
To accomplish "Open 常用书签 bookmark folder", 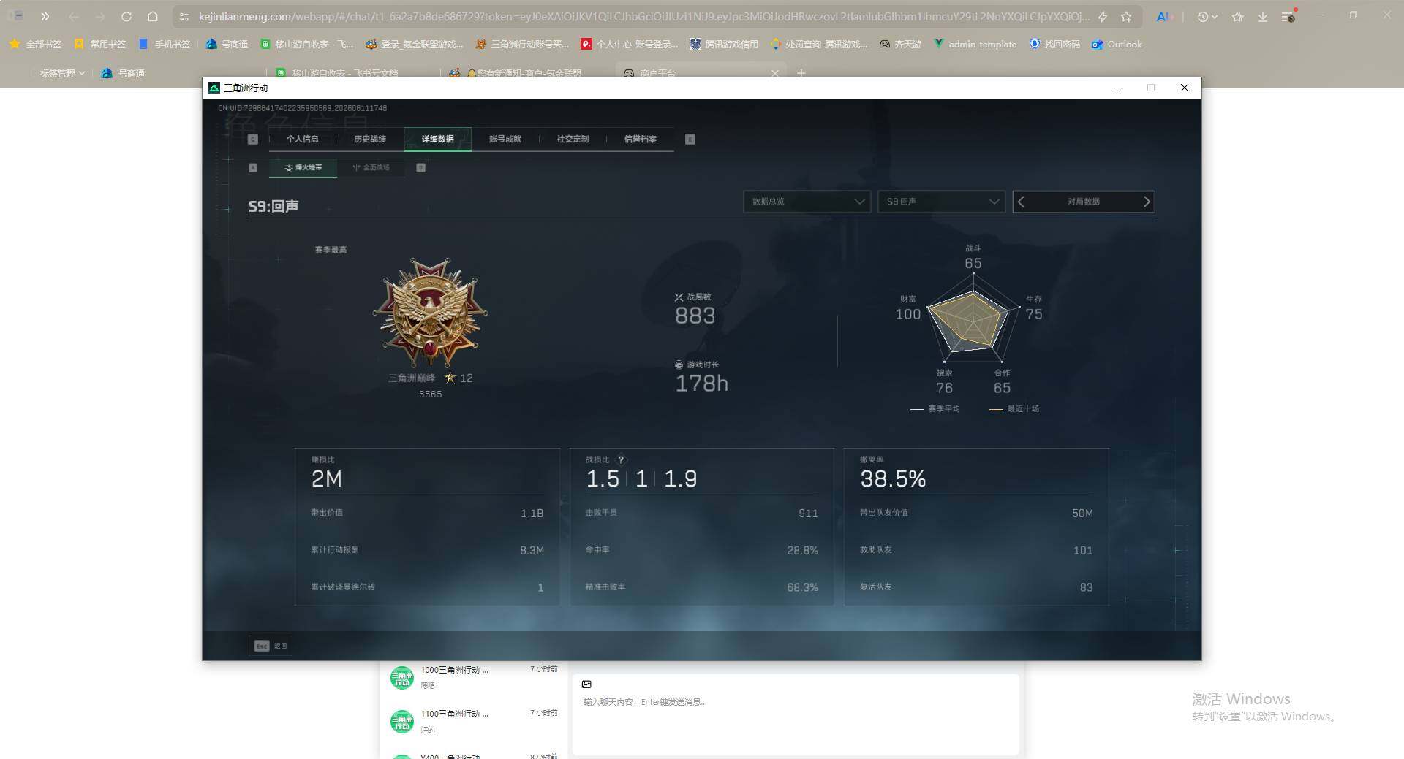I will click(99, 44).
